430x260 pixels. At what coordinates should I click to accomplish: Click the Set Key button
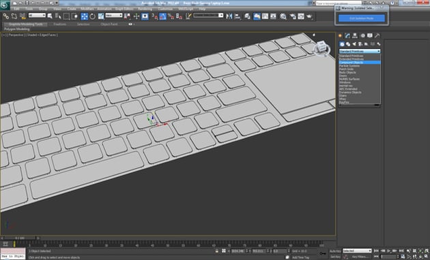(335, 257)
